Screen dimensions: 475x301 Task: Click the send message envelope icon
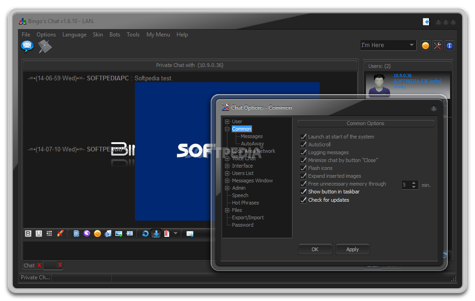[x=190, y=234]
